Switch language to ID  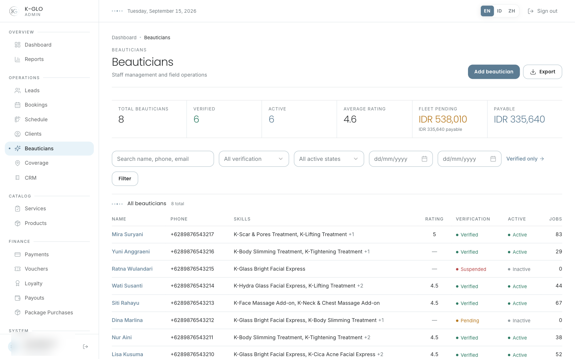(499, 11)
